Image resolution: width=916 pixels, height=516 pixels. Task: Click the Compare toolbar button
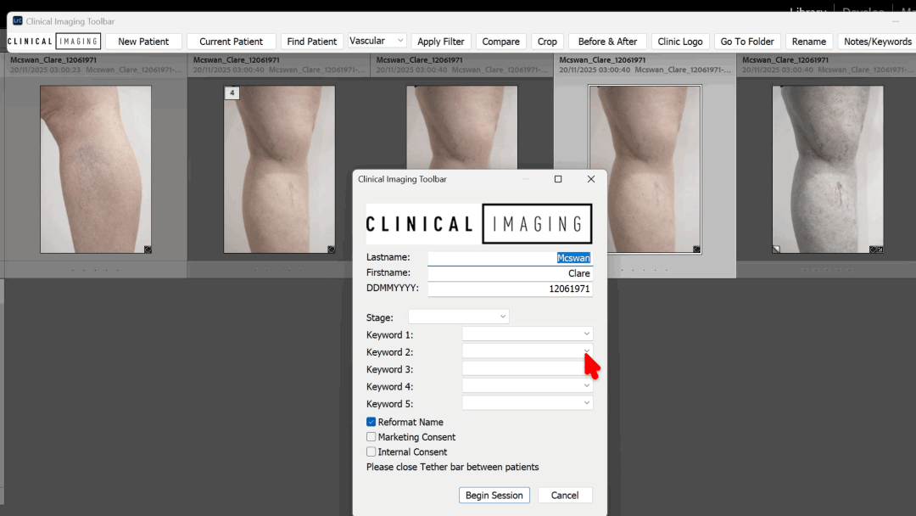tap(500, 42)
